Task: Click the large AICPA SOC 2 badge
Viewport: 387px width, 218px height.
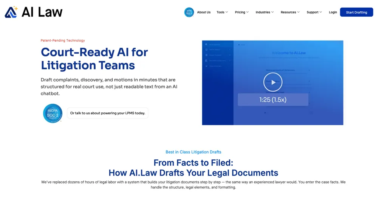Action: 53,113
